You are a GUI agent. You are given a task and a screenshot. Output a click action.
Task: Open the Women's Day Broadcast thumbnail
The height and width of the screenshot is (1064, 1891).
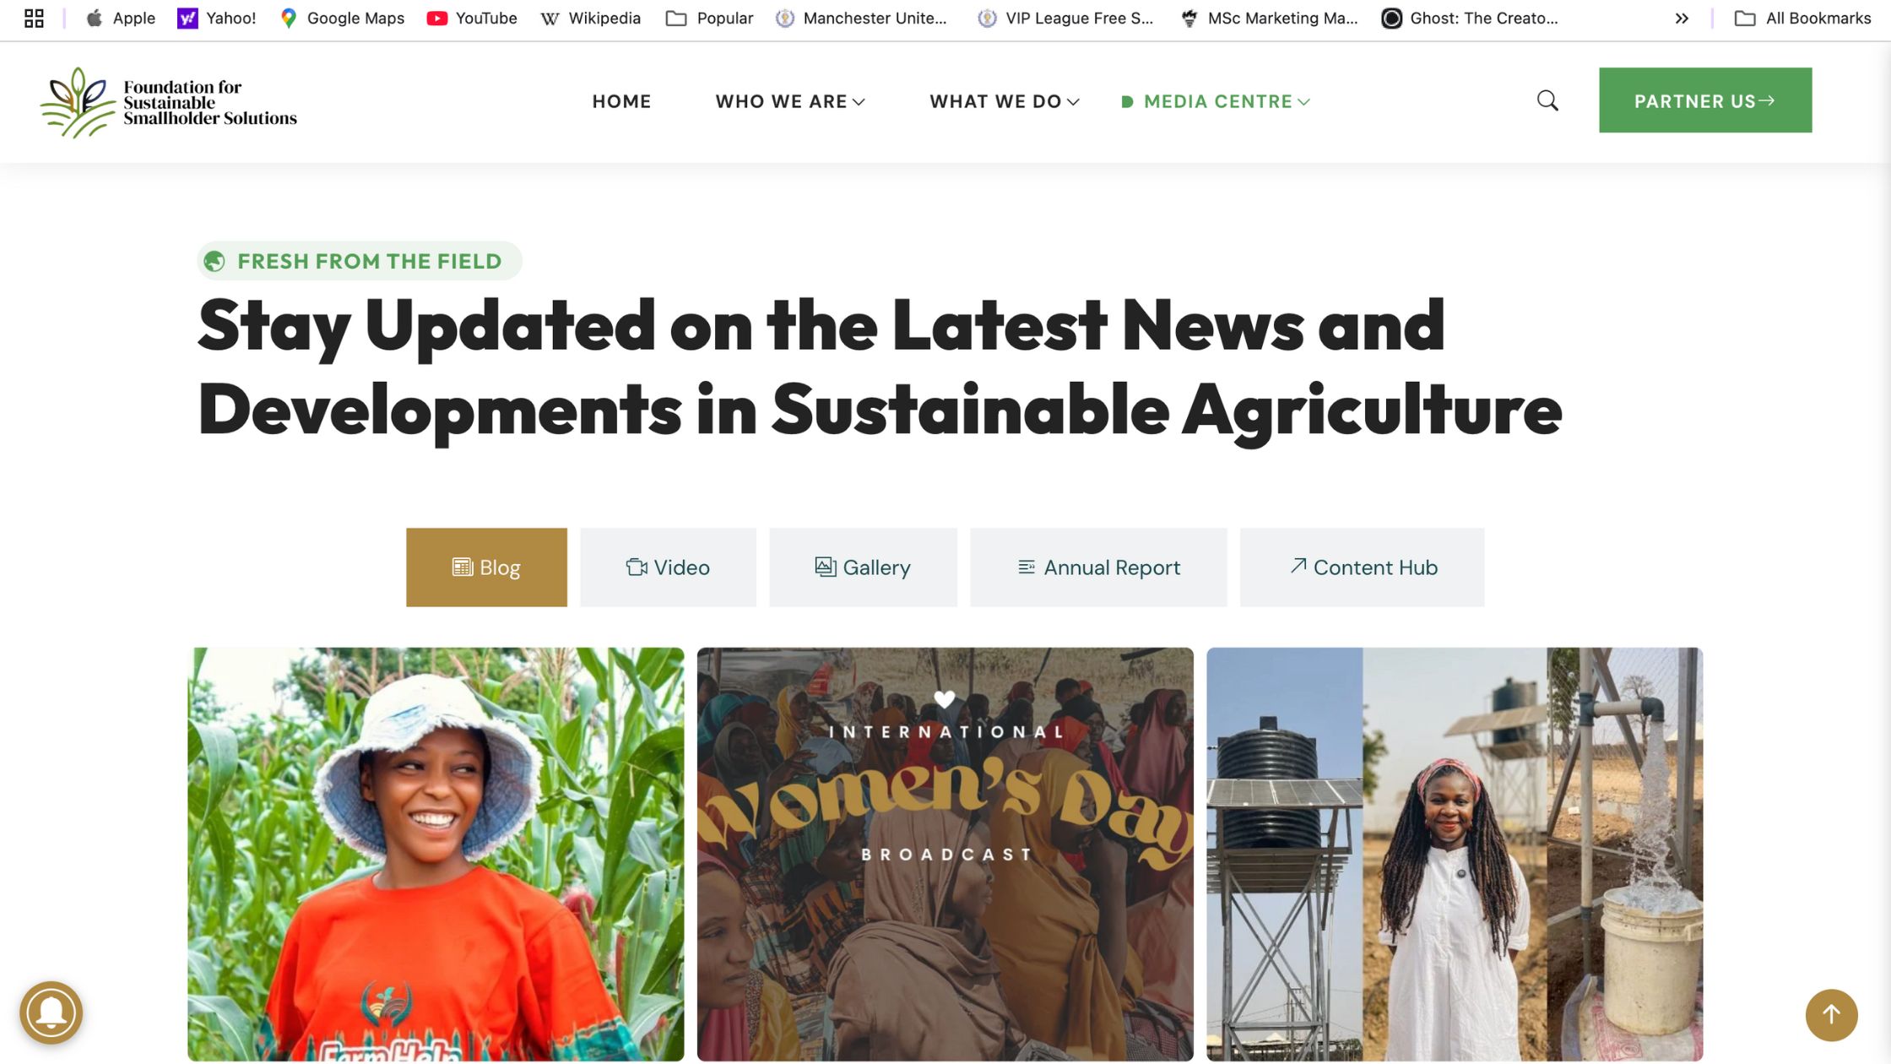(x=946, y=855)
